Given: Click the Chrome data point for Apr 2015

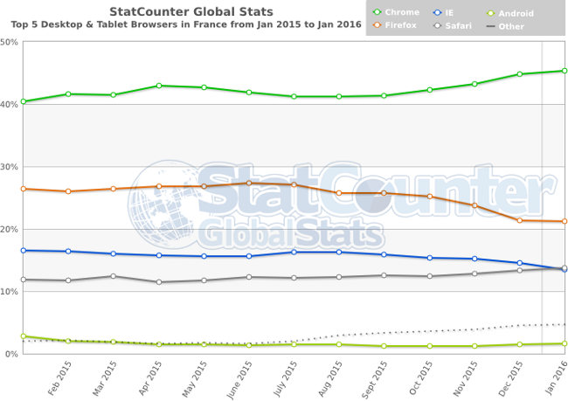Looking at the screenshot, I should [x=158, y=86].
